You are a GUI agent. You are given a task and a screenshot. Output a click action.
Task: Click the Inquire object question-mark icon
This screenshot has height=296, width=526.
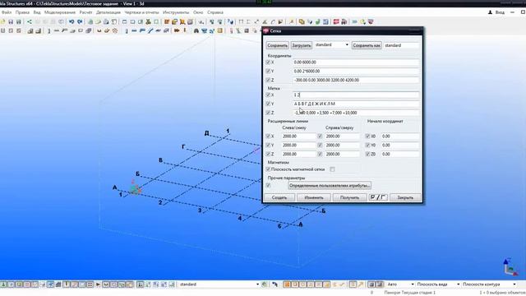pyautogui.click(x=230, y=22)
